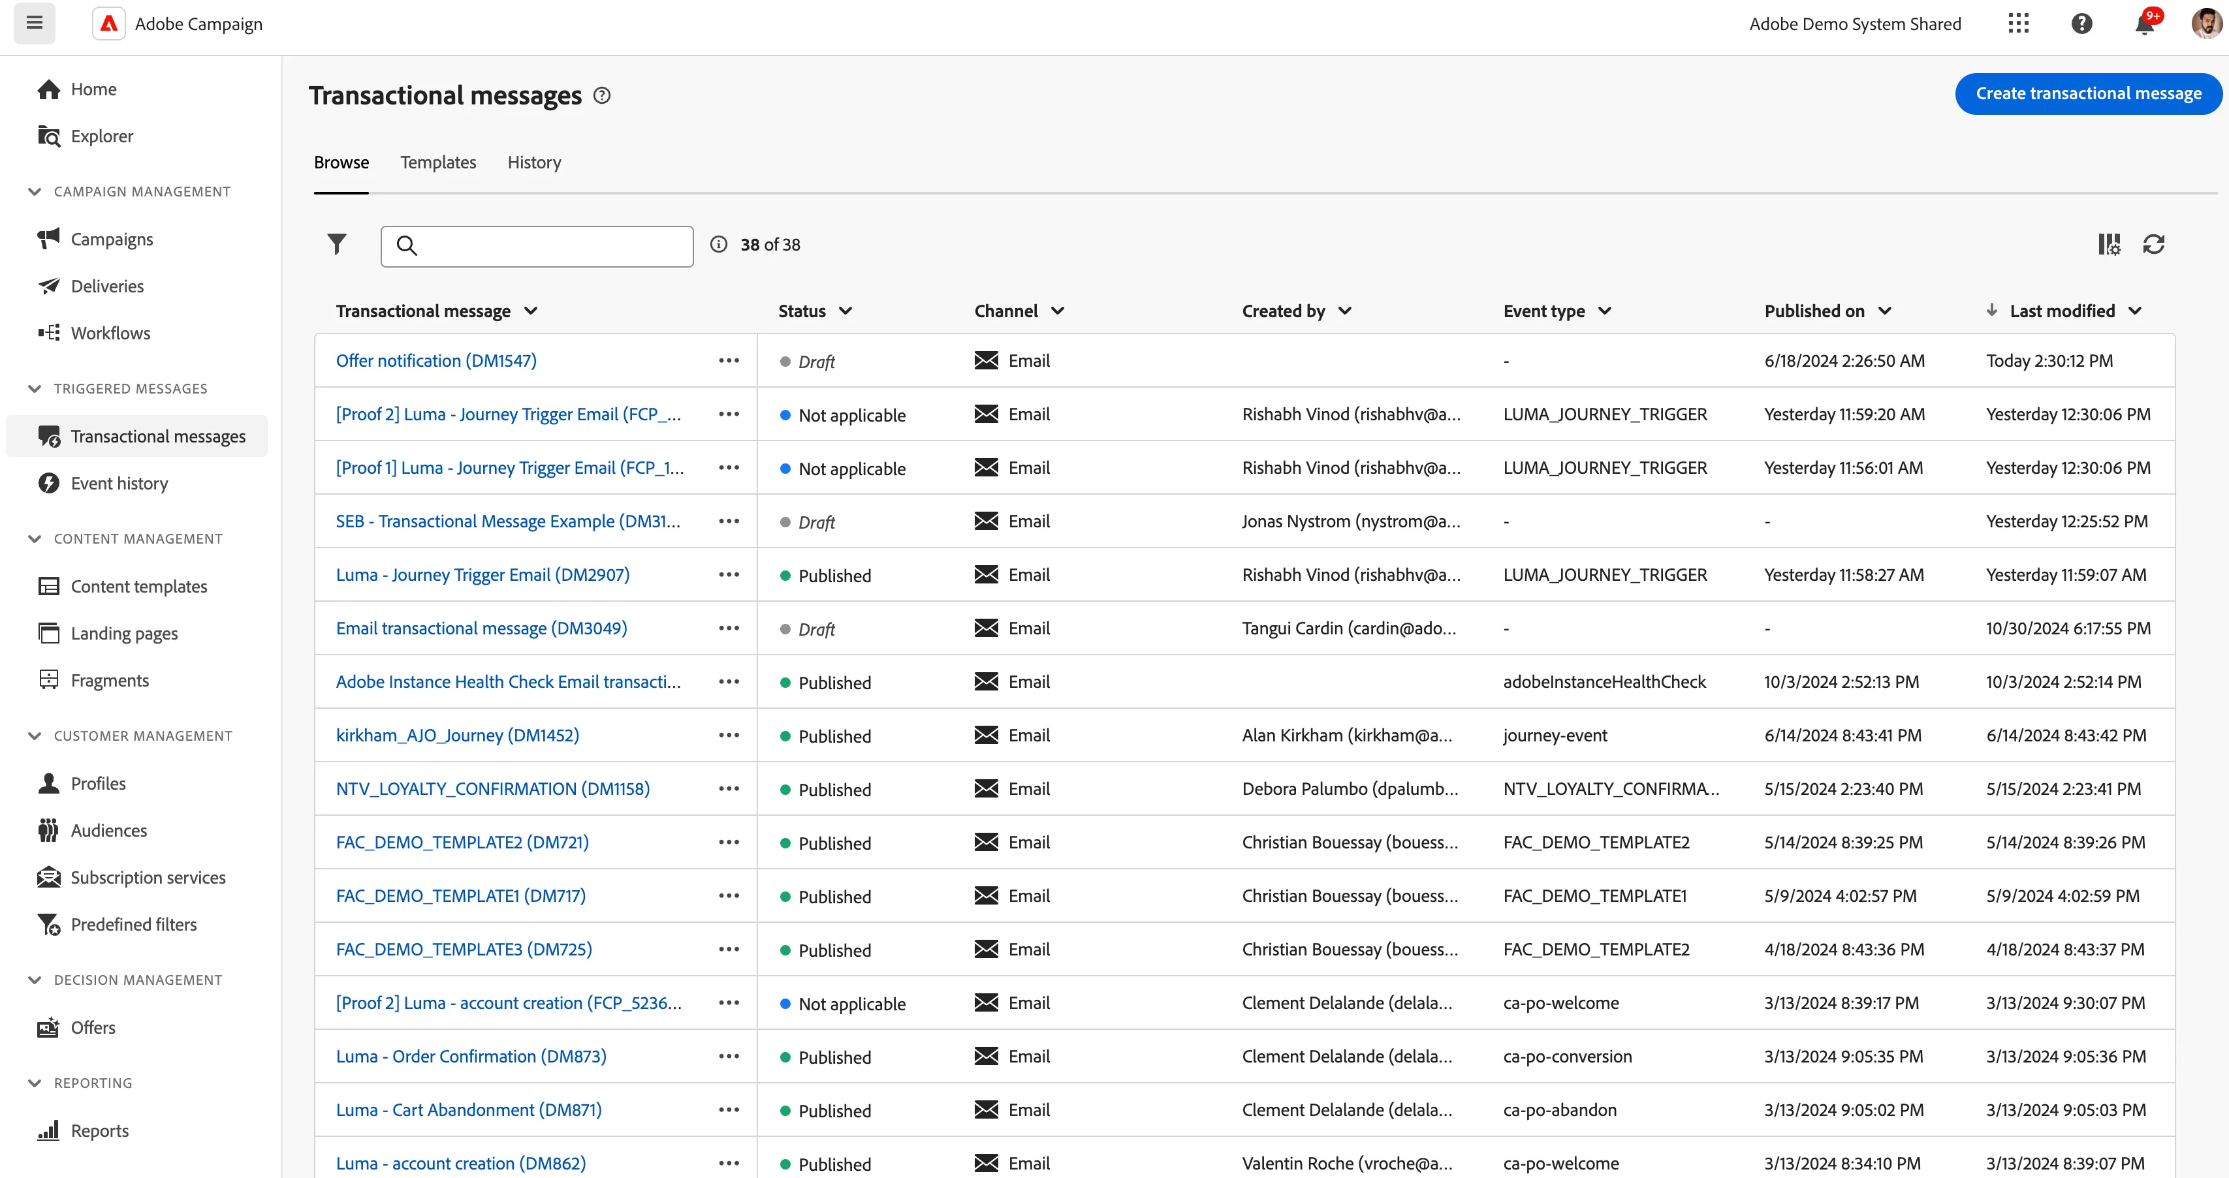This screenshot has width=2229, height=1178.
Task: Open the apps grid switcher
Action: [x=2018, y=23]
